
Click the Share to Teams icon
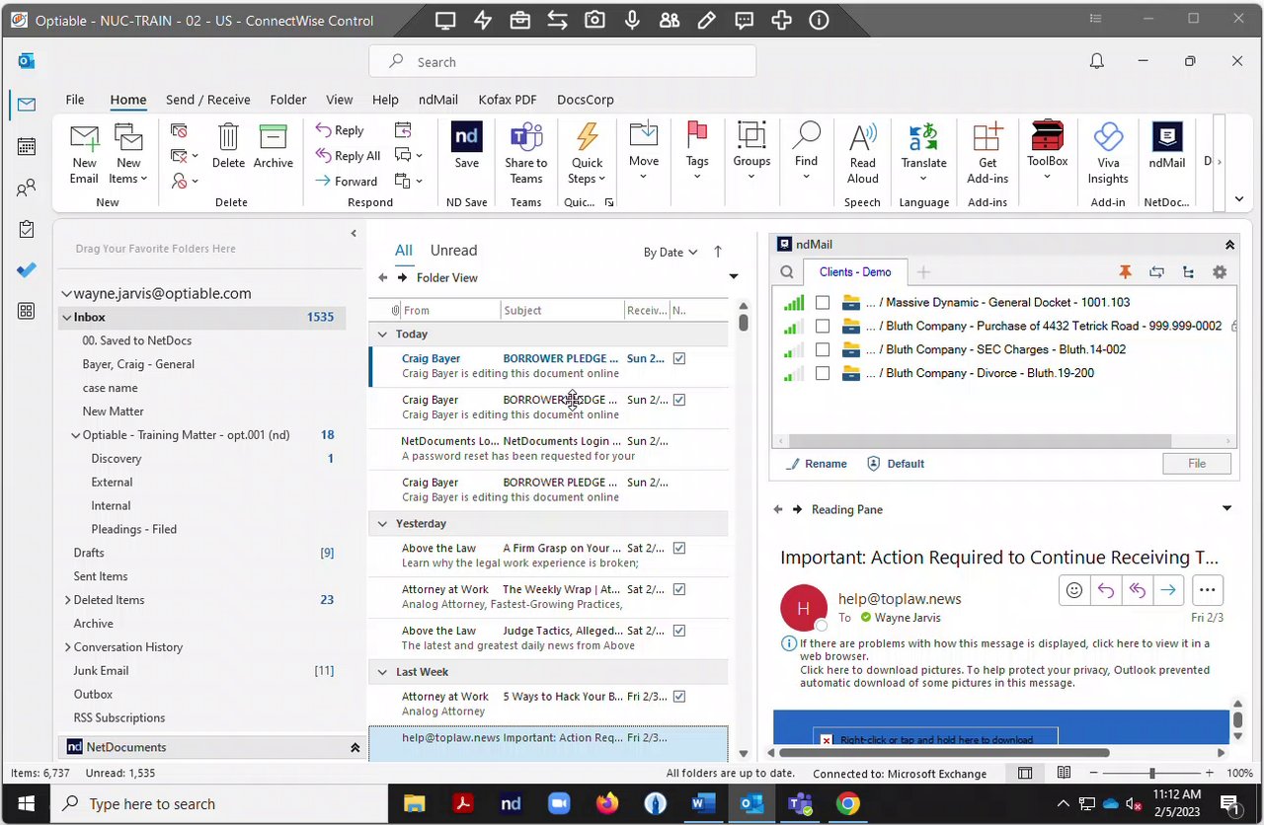(525, 139)
